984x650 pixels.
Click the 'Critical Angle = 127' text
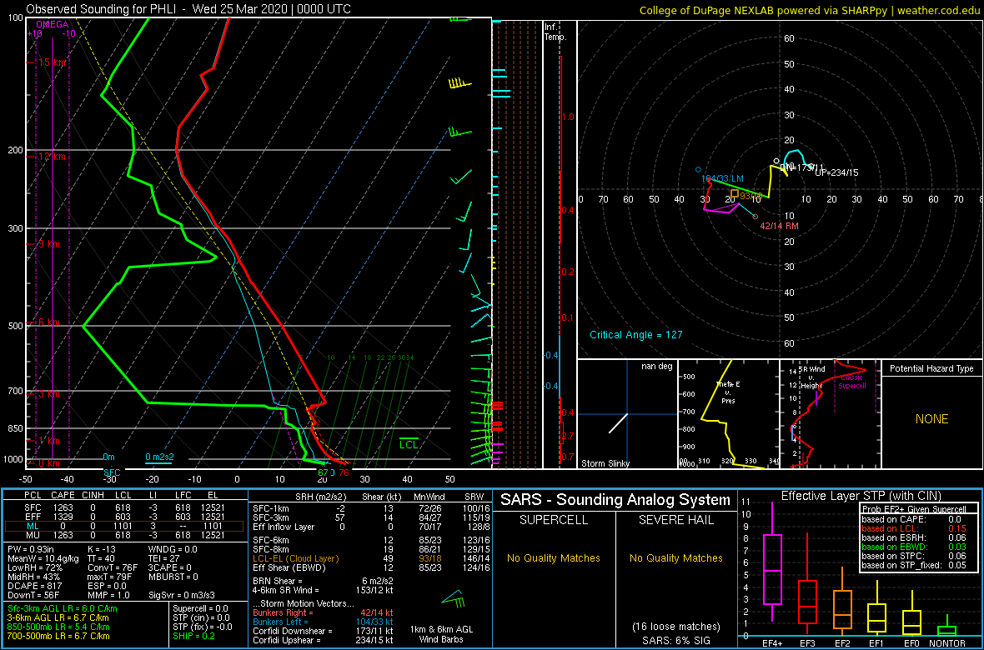tap(635, 334)
